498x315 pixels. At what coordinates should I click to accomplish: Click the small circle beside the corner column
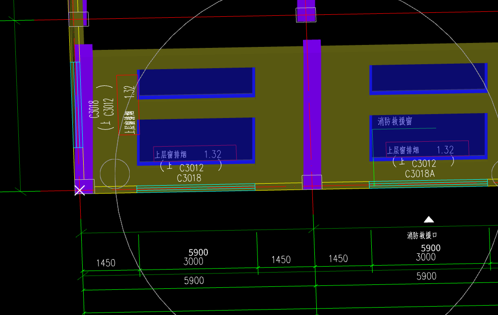tap(115, 174)
